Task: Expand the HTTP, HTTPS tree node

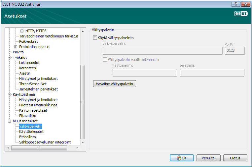Action: tap(22, 31)
